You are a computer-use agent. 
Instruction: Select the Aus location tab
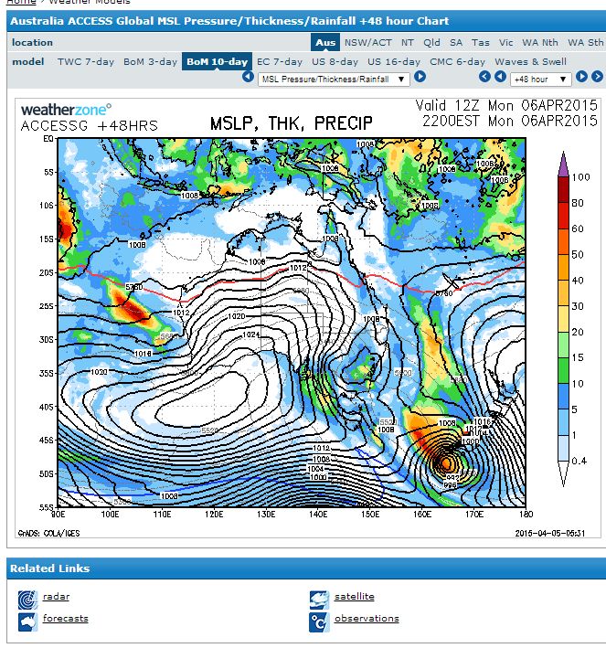325,42
